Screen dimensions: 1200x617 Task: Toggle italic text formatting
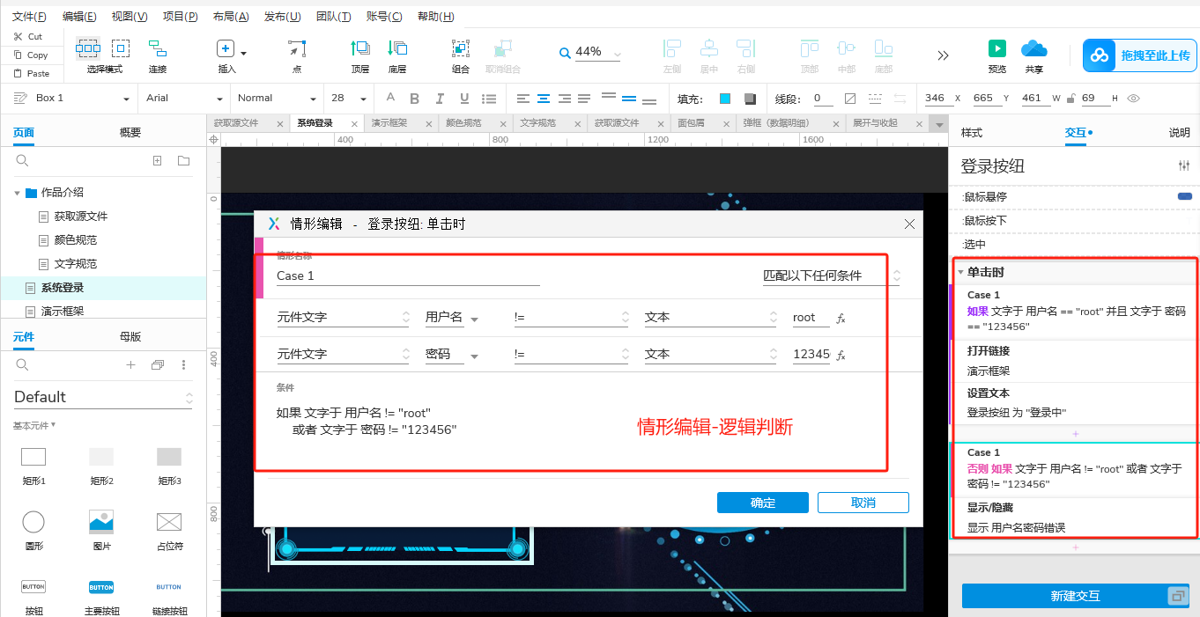pos(440,98)
